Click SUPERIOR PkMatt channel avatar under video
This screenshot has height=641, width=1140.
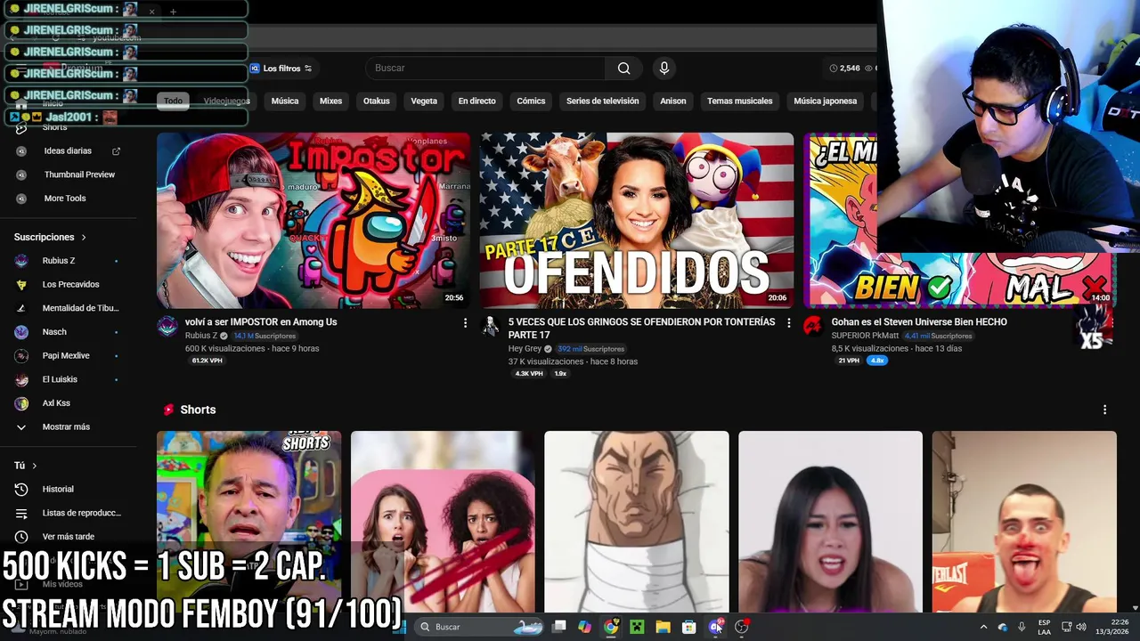(x=813, y=326)
